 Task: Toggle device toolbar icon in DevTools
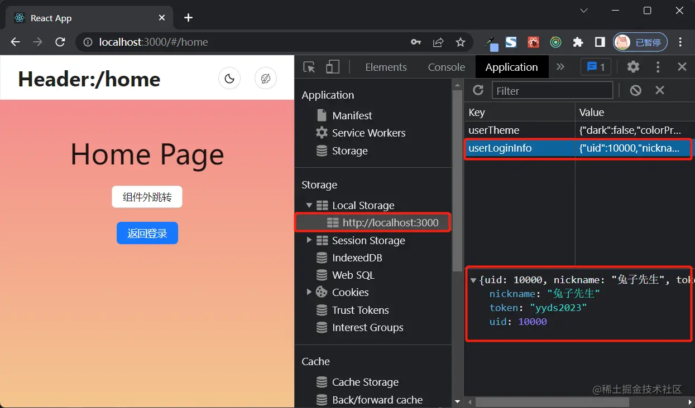333,67
